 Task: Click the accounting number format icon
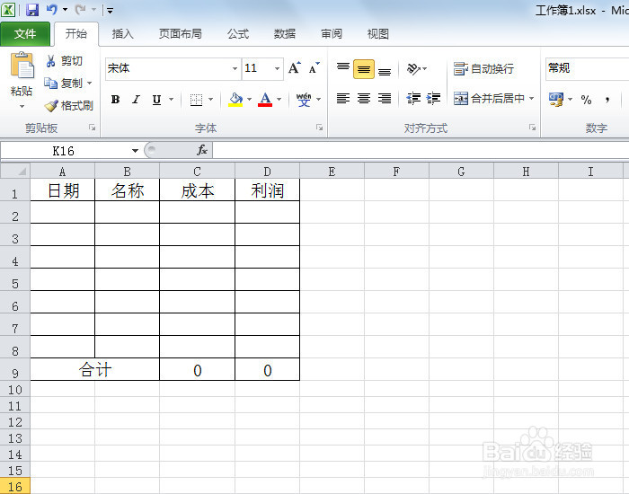556,99
